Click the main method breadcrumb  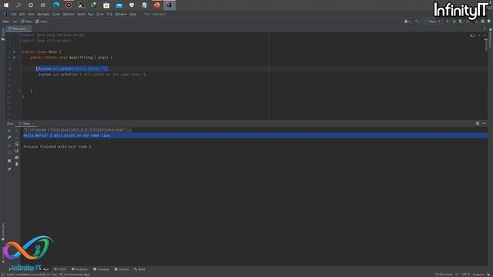(42, 22)
